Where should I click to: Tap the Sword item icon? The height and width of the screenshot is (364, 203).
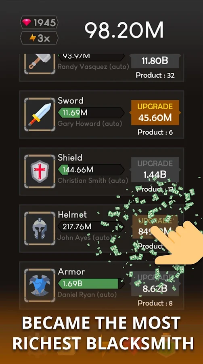pos(40,114)
